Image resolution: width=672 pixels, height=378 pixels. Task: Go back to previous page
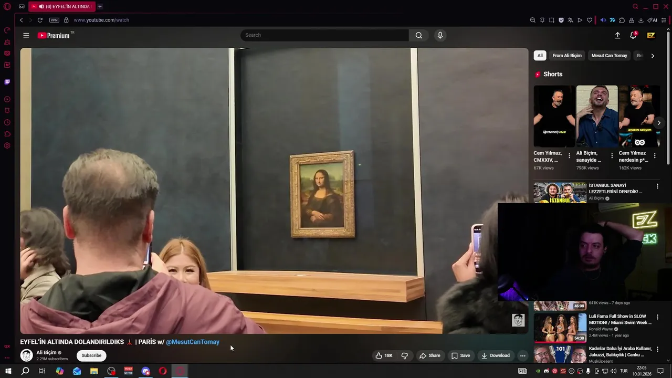coord(21,20)
